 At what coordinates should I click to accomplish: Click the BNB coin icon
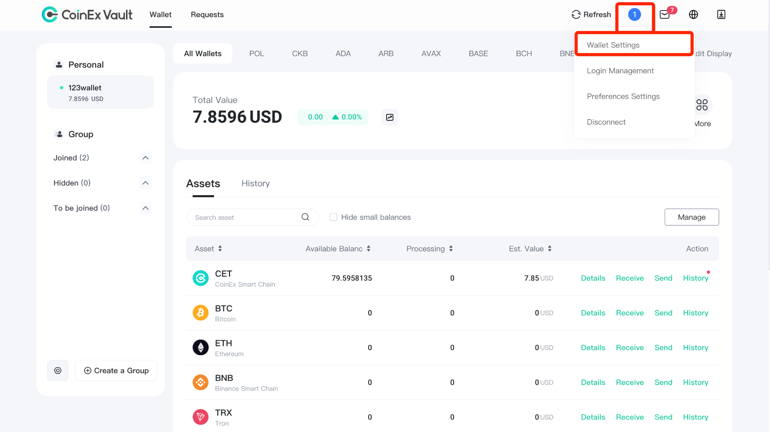[200, 382]
